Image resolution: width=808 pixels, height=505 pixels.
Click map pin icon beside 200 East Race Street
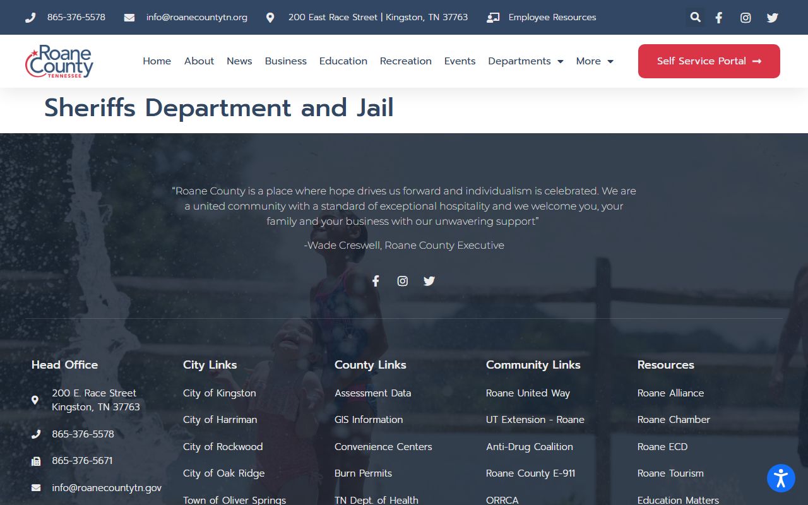[270, 18]
